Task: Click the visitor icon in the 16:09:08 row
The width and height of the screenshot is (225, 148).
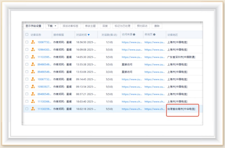Action: (x=33, y=50)
